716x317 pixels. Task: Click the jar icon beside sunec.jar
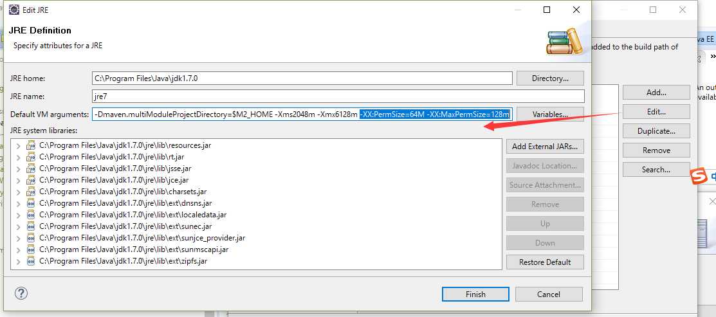(31, 226)
